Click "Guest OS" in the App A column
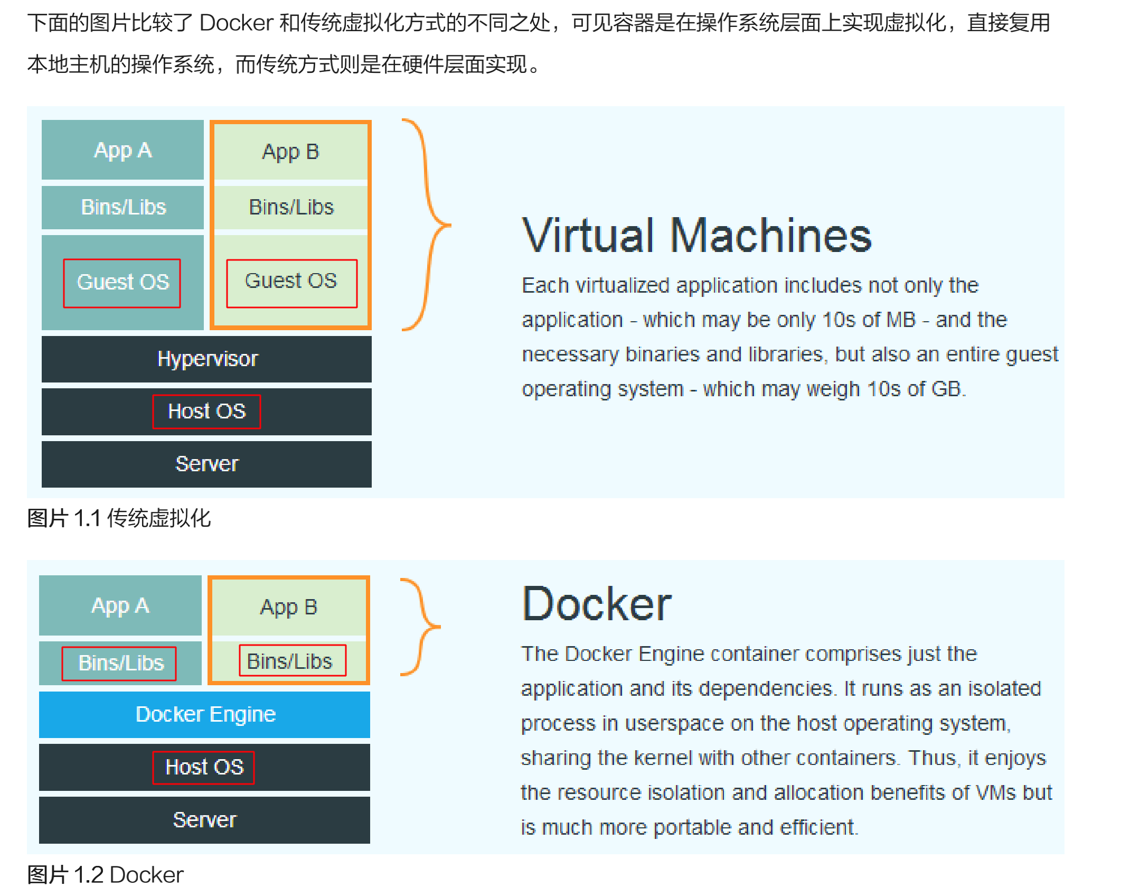Screen dimensions: 1130x896 pyautogui.click(x=123, y=282)
